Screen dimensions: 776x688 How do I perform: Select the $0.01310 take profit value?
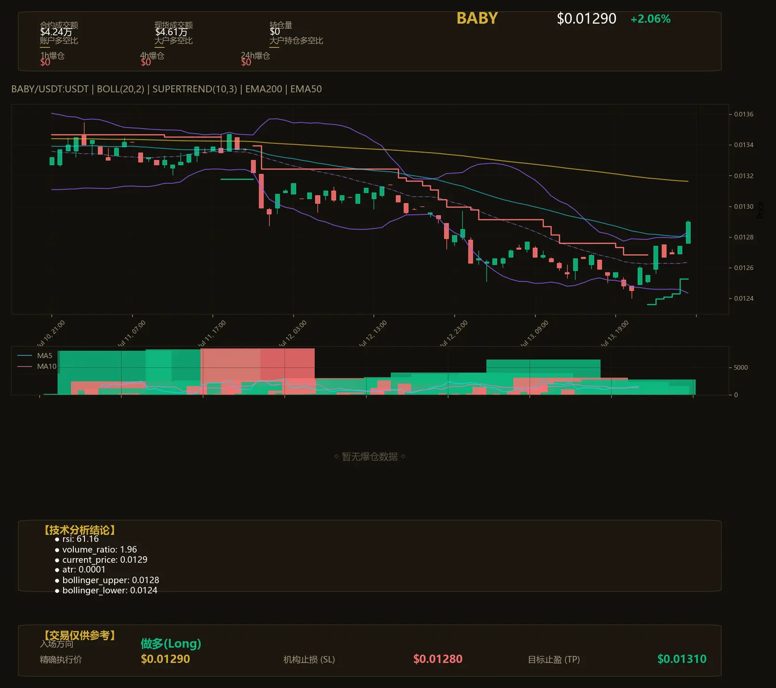click(682, 659)
